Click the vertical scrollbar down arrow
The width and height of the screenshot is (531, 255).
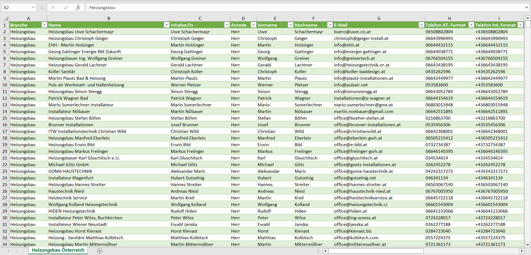tap(528, 244)
